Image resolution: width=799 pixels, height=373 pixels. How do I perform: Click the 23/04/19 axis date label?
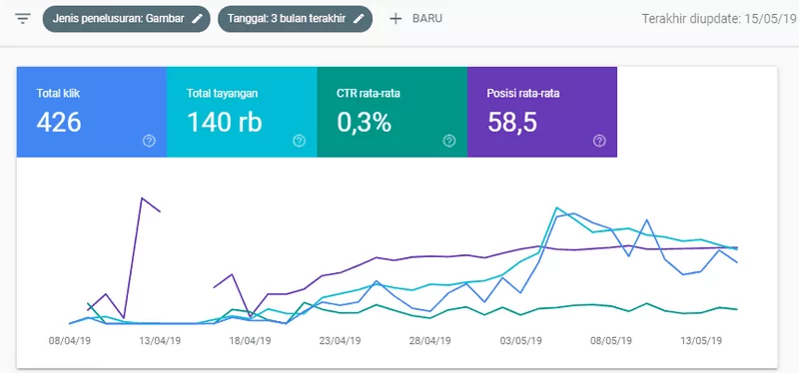[x=340, y=341]
